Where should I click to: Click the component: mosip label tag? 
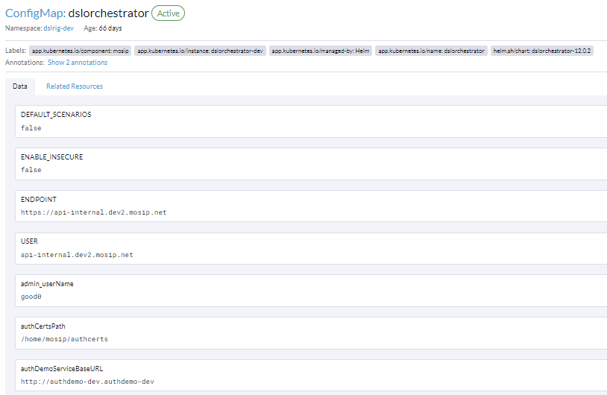(81, 51)
